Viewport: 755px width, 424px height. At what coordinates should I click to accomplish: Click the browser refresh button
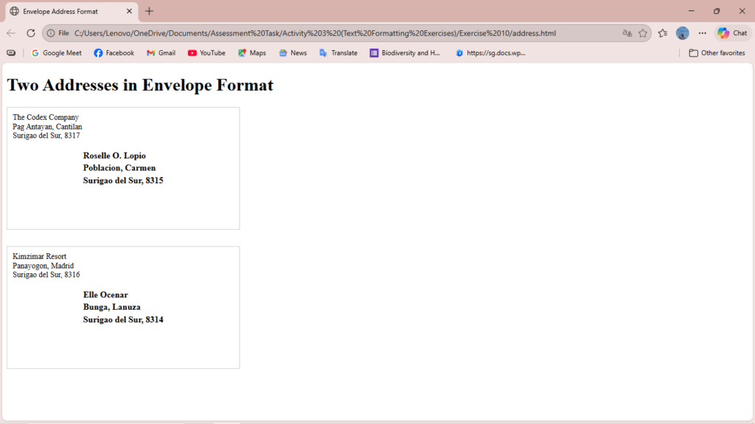coord(31,33)
